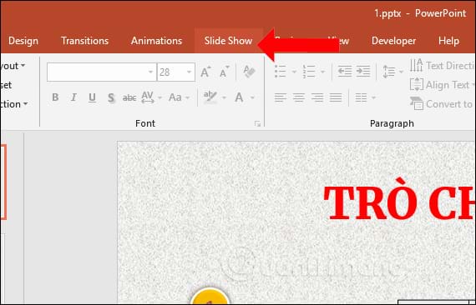This screenshot has width=476, height=305.
Task: Click the add or remove columns icon
Action: click(x=361, y=97)
